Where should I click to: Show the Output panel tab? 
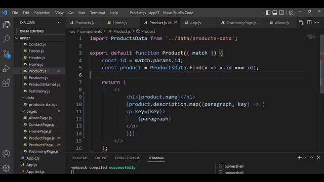click(101, 158)
